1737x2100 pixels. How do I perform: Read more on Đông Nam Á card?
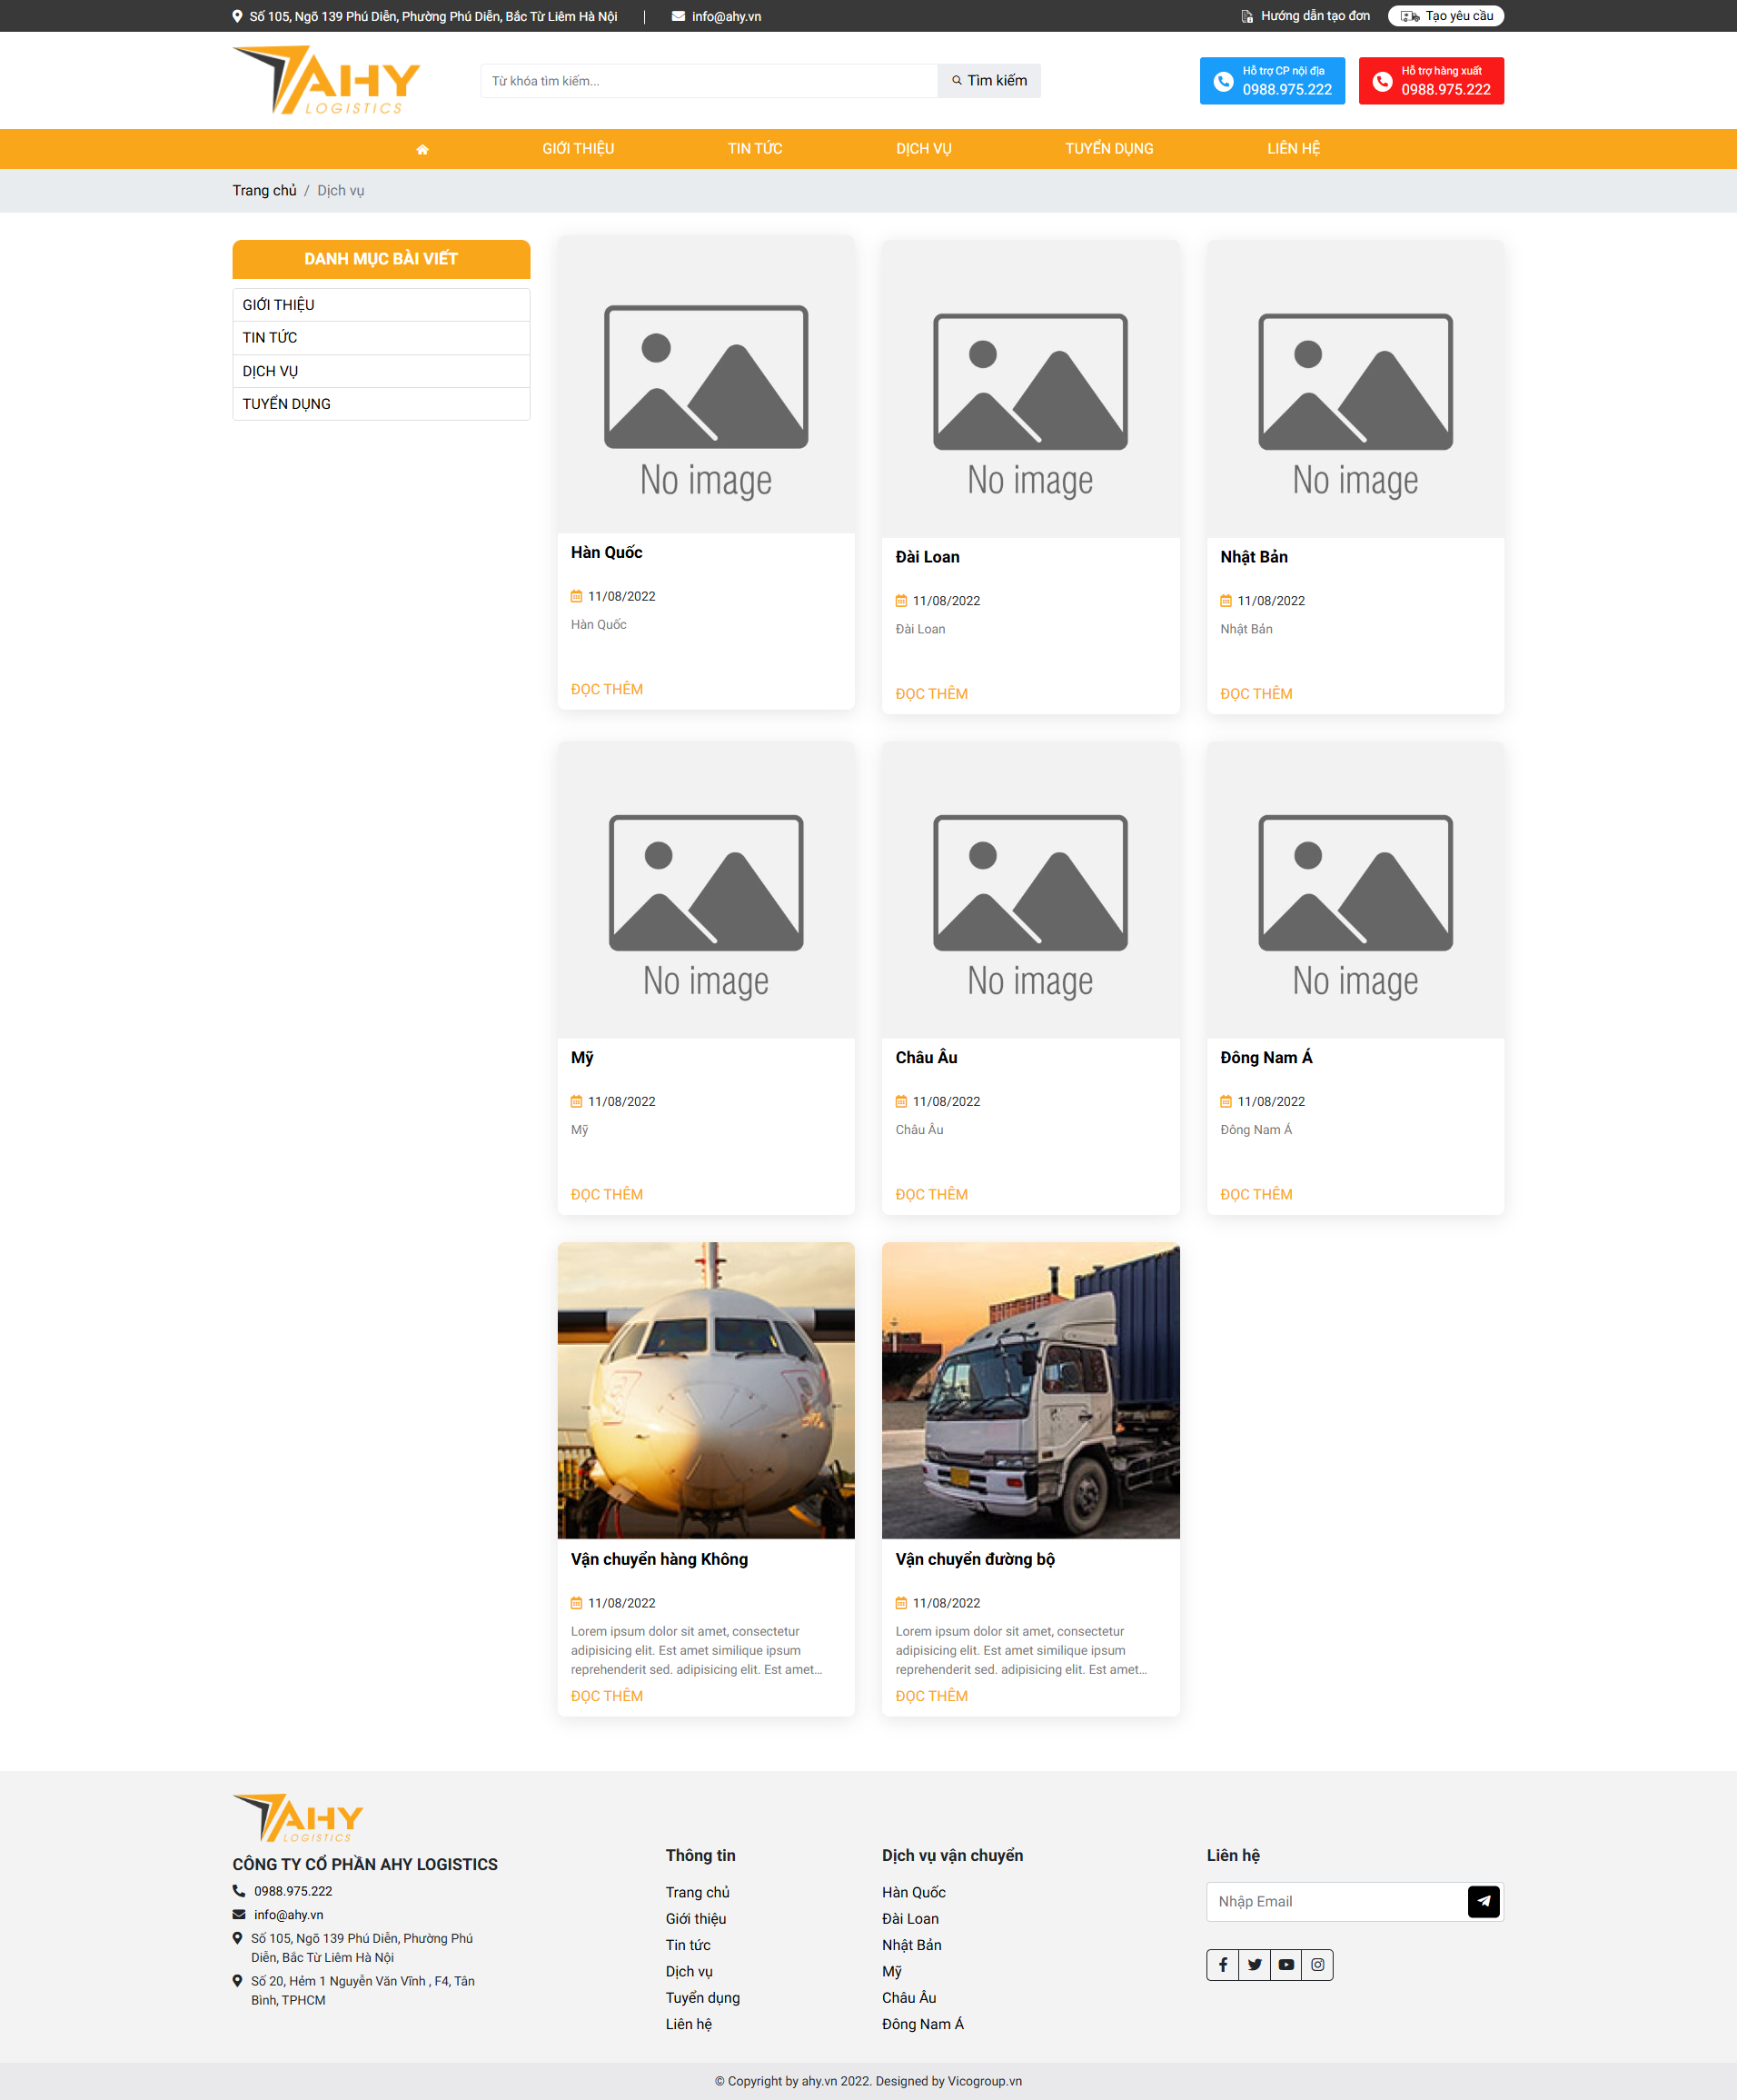click(x=1255, y=1194)
